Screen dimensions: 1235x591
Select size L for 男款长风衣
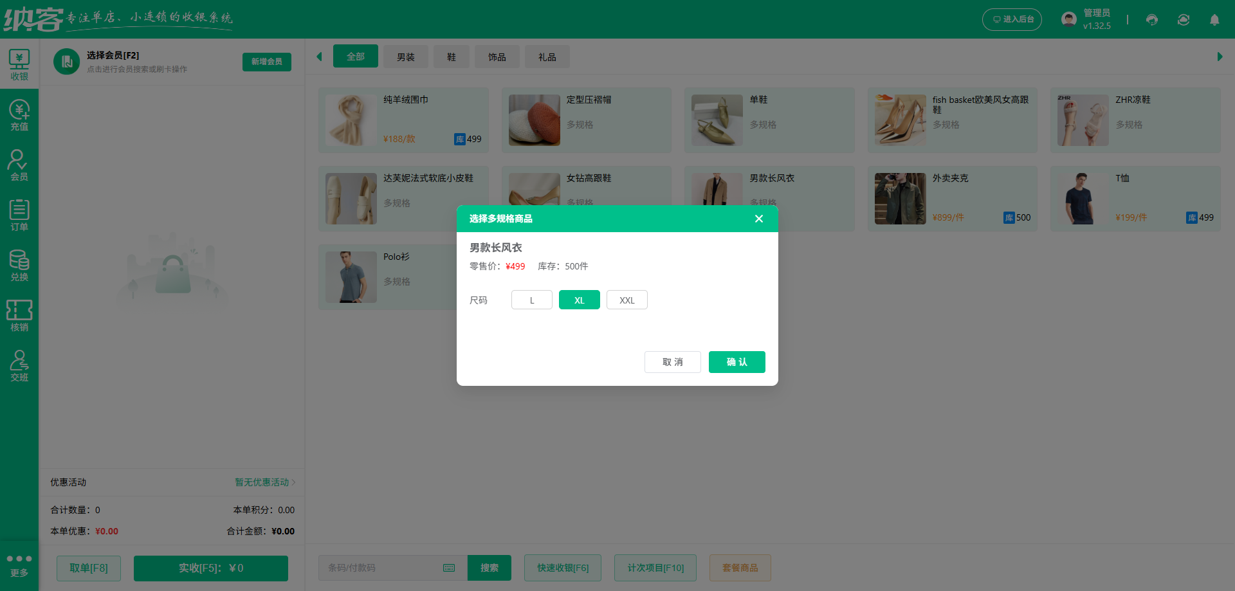pyautogui.click(x=531, y=300)
